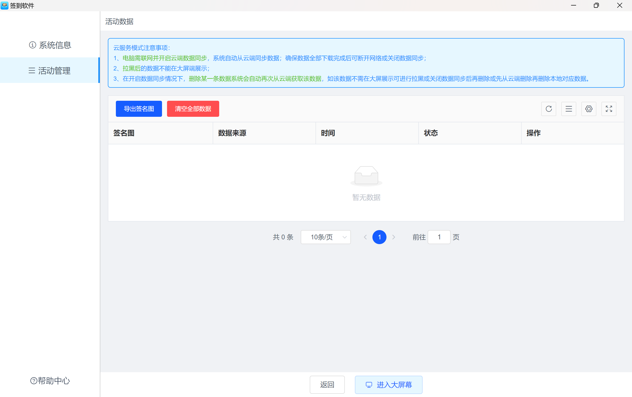Click the 签名图 column header
This screenshot has height=397, width=632.
click(x=124, y=133)
